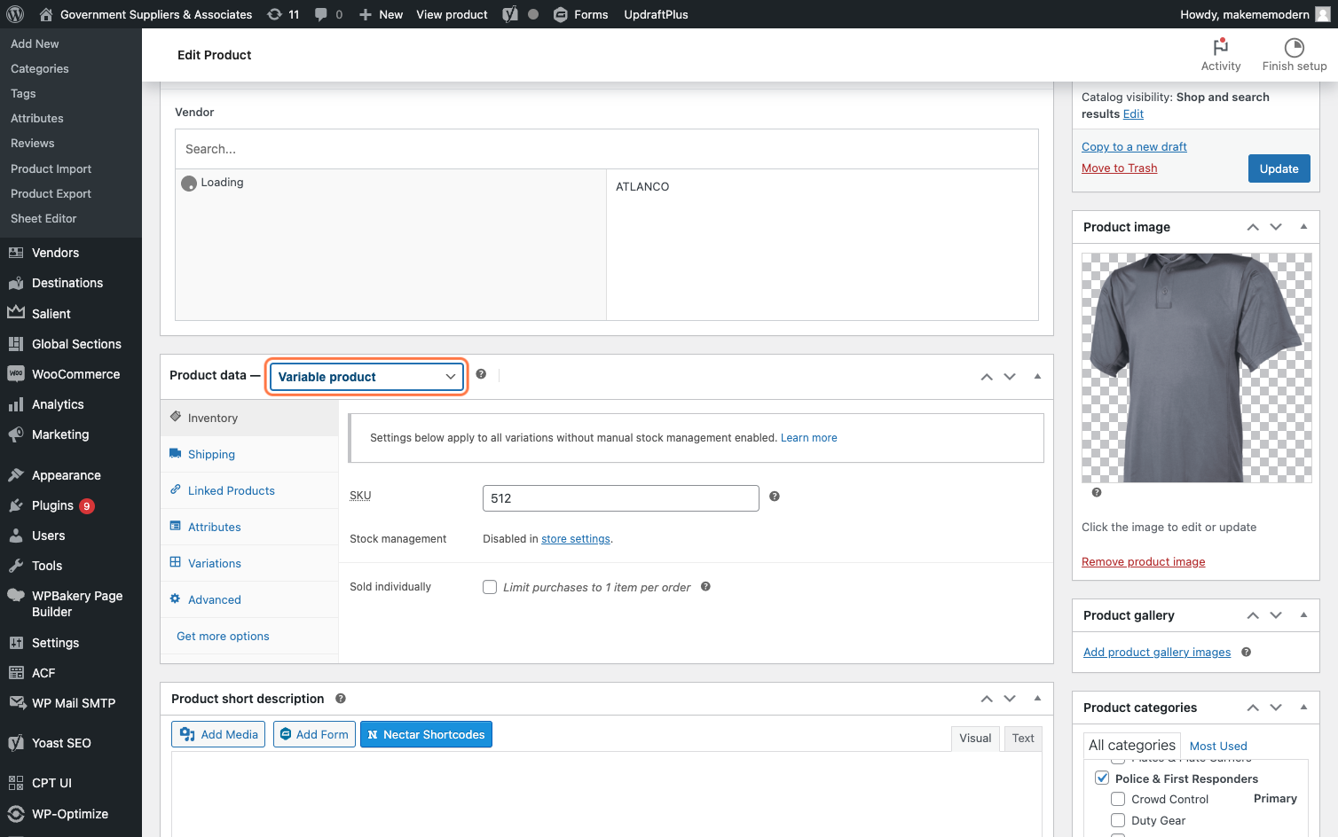Viewport: 1338px width, 837px height.
Task: Click the help icon below product image
Action: click(1097, 492)
